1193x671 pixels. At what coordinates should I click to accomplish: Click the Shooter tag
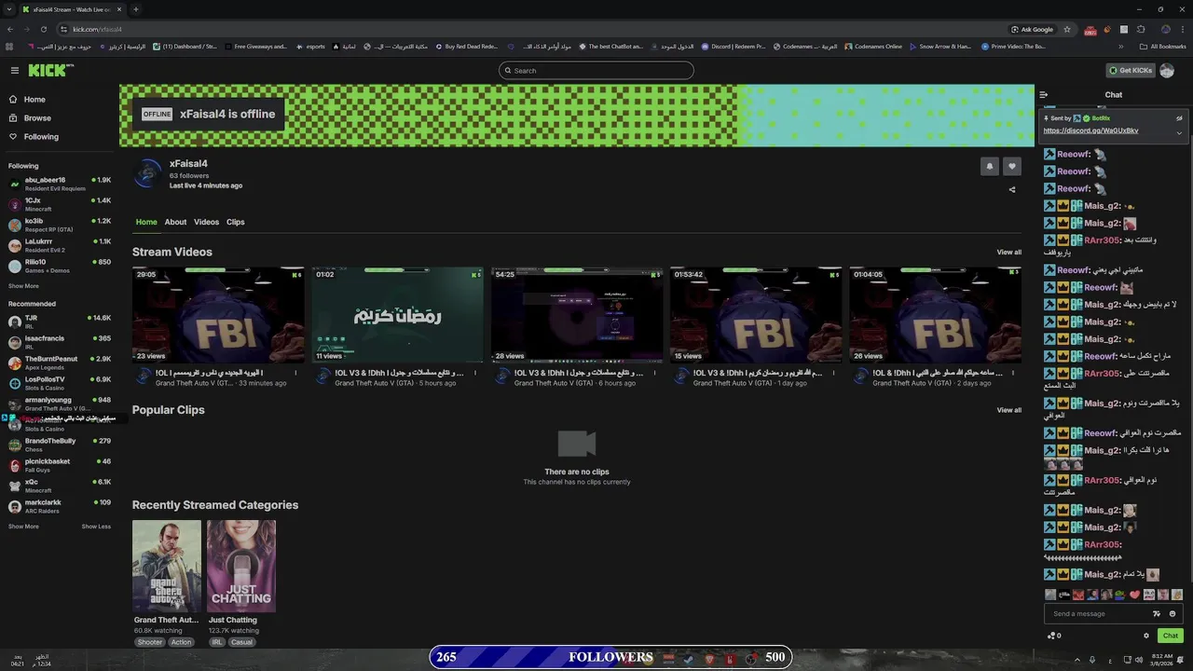(x=150, y=642)
